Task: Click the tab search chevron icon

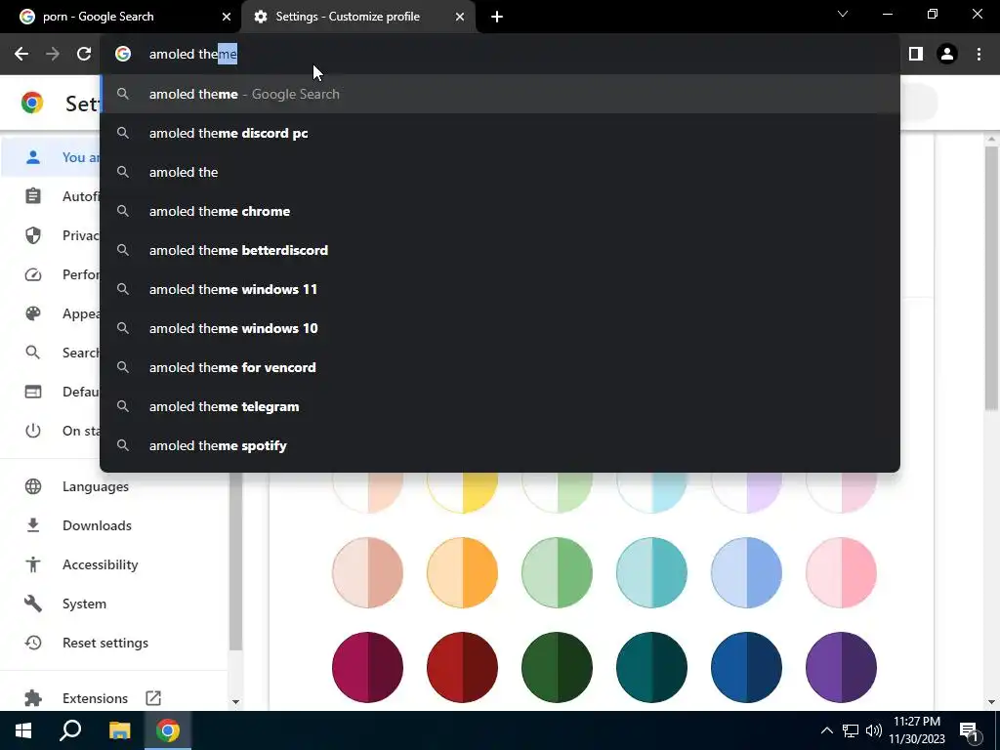Action: click(x=843, y=14)
